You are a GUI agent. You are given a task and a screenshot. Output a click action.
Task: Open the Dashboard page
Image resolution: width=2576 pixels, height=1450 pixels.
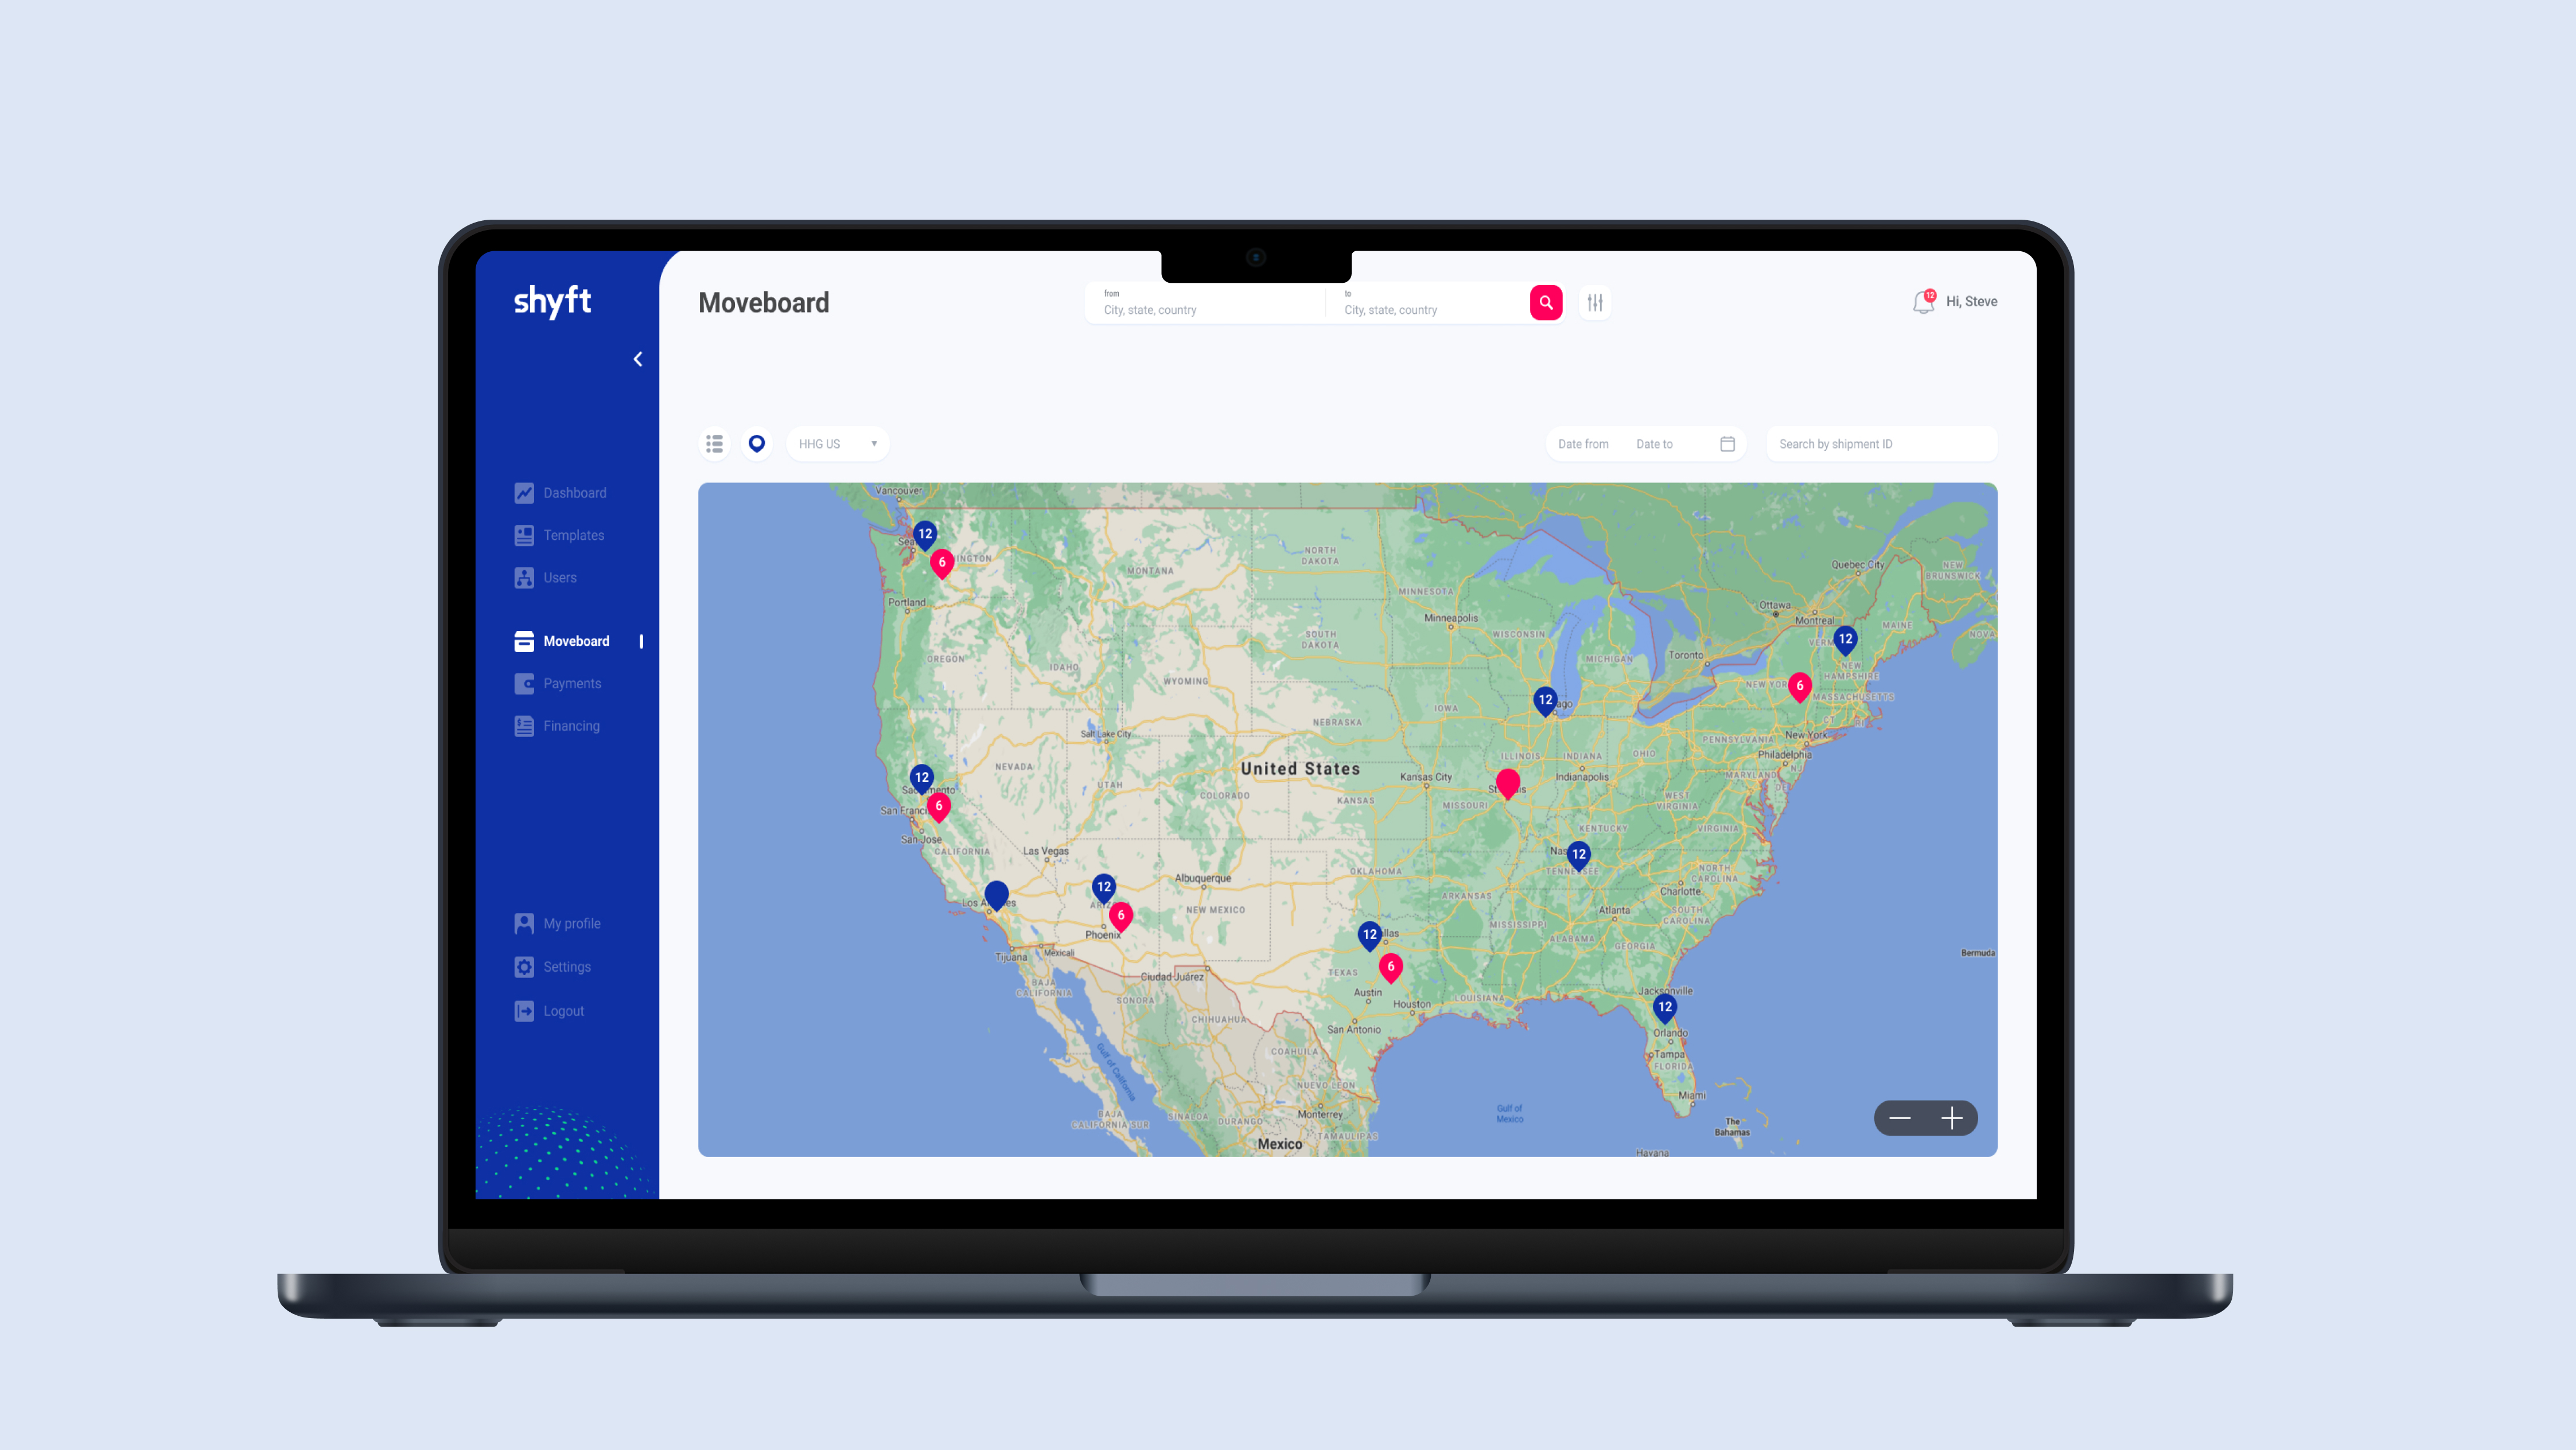(x=574, y=493)
